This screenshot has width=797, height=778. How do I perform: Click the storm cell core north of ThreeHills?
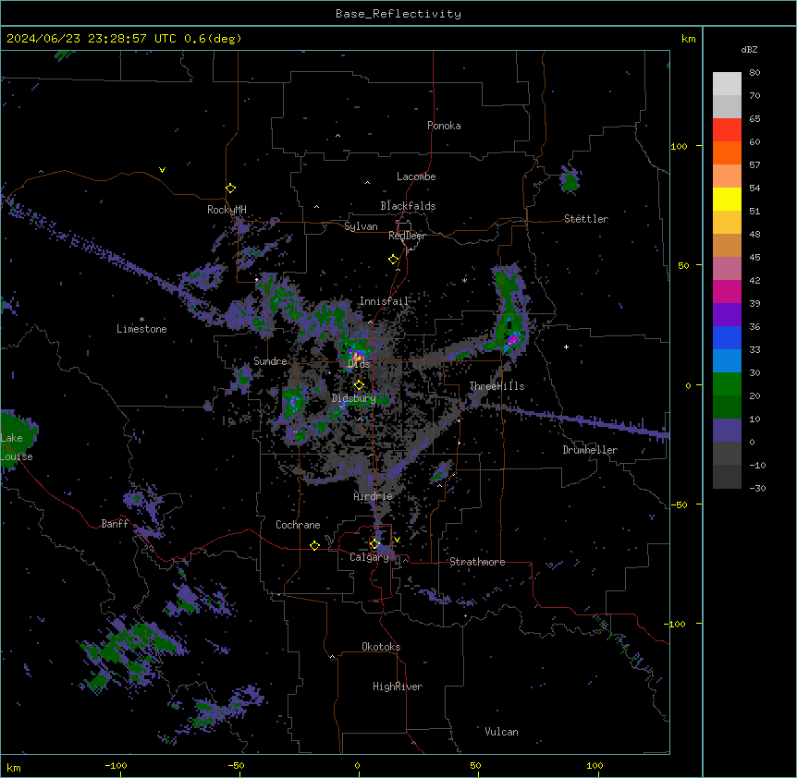pyautogui.click(x=513, y=339)
